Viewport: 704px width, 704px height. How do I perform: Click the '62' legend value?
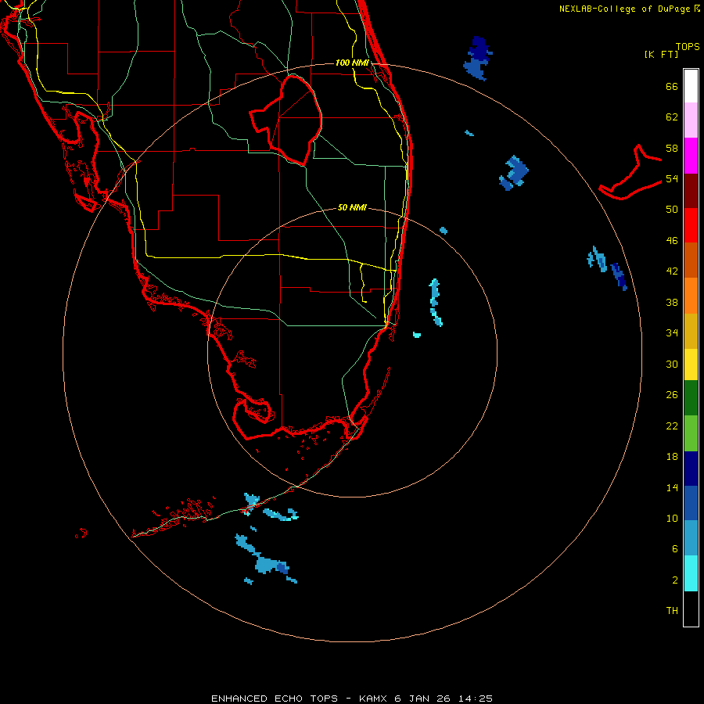672,117
